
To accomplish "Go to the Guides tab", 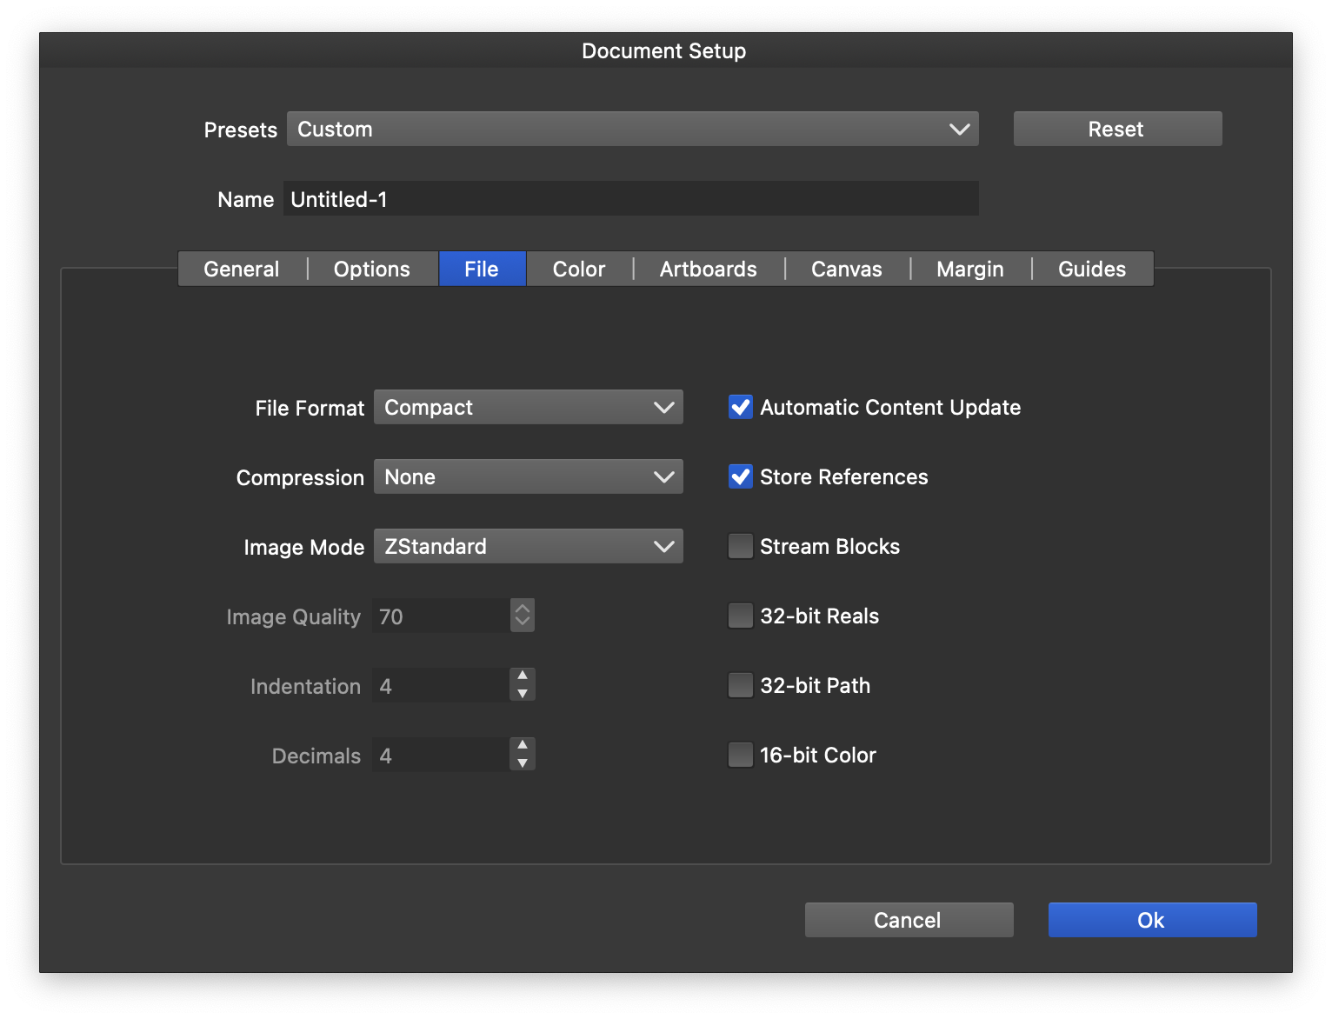I will click(1091, 269).
